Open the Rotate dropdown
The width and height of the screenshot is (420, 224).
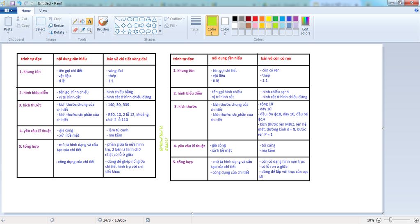pyautogui.click(x=58, y=32)
